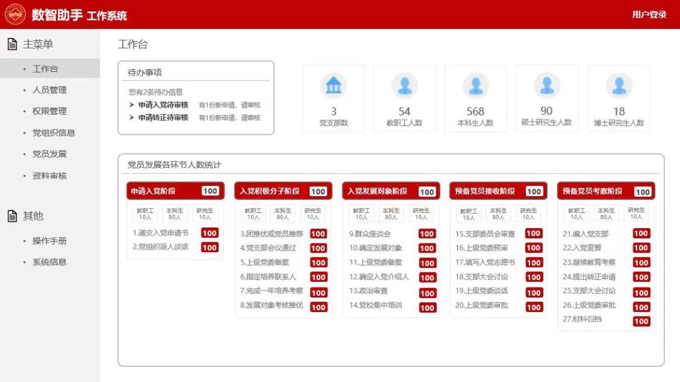The image size is (680, 382).
Task: Click the 博士研究生人数 person icon
Action: 619,85
